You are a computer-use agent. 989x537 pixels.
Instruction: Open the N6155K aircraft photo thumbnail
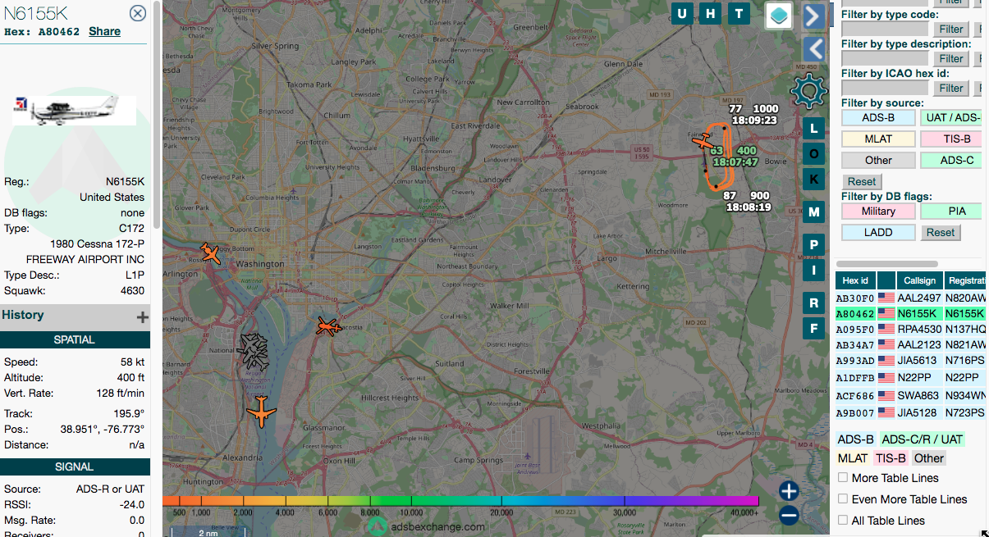pyautogui.click(x=75, y=110)
